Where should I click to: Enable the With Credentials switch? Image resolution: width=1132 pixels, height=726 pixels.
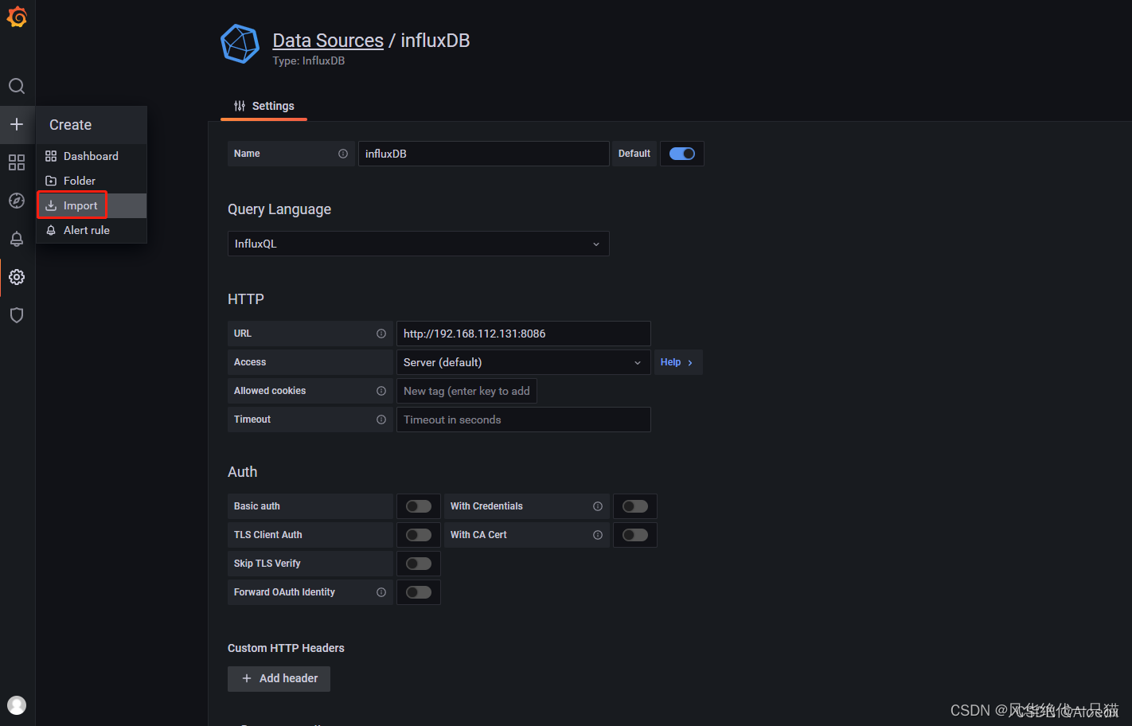click(635, 506)
